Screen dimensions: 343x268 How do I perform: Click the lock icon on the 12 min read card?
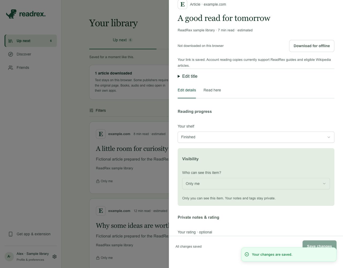[98, 258]
